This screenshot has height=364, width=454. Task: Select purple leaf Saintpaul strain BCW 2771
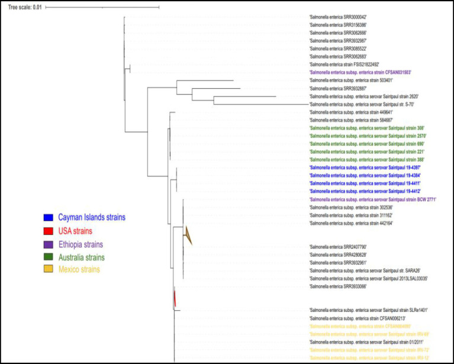(373, 199)
